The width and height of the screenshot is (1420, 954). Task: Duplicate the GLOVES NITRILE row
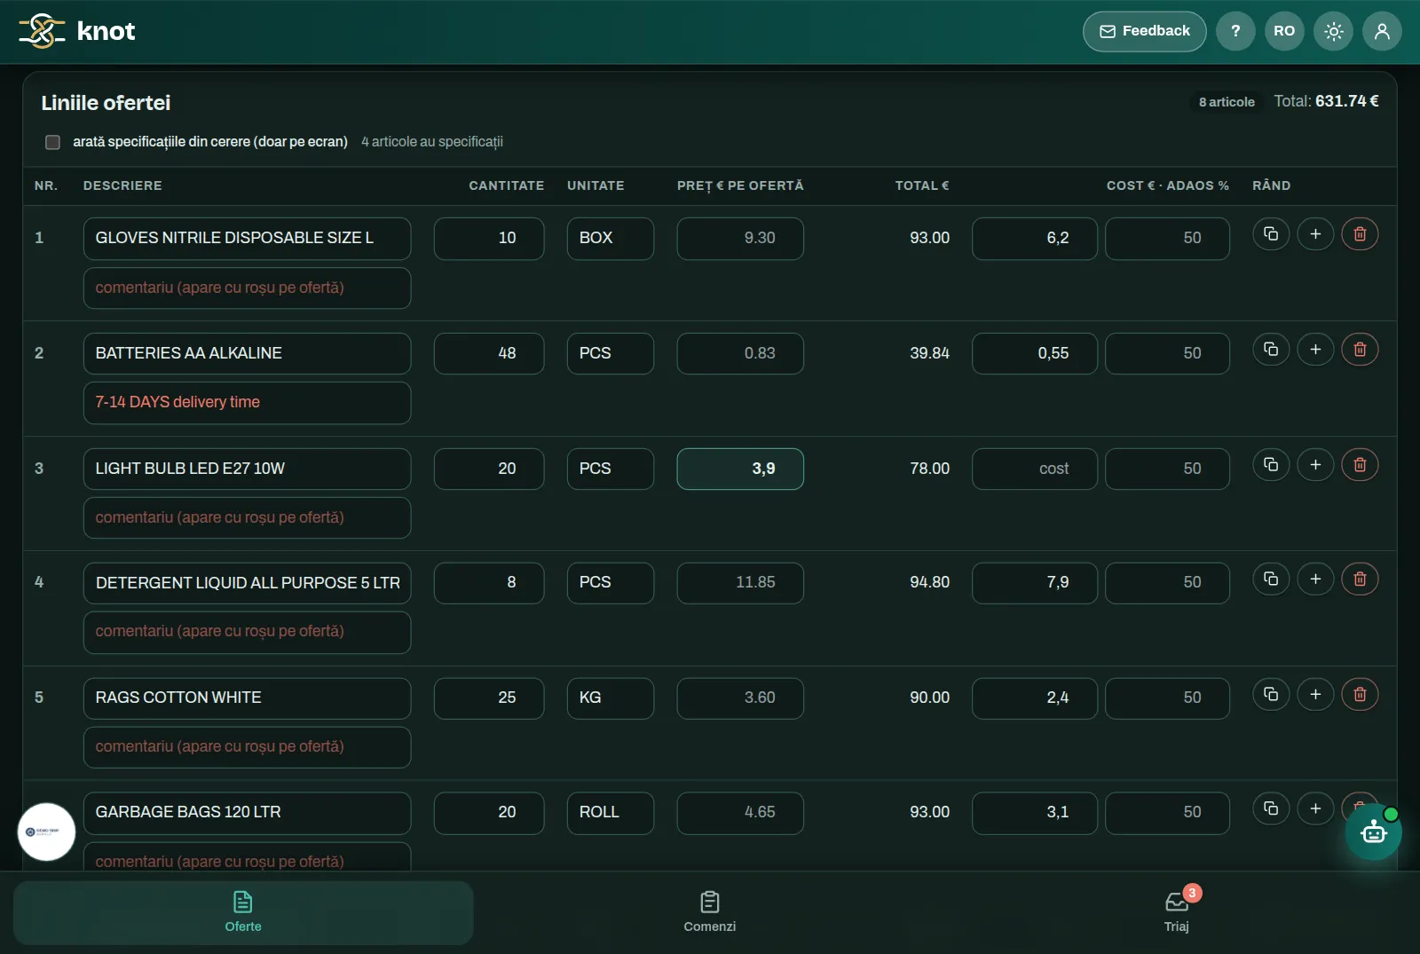click(x=1271, y=234)
